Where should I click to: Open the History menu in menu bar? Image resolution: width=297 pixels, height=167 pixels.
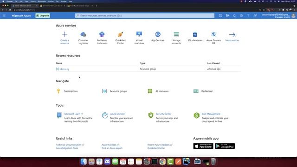[x=33, y=1]
